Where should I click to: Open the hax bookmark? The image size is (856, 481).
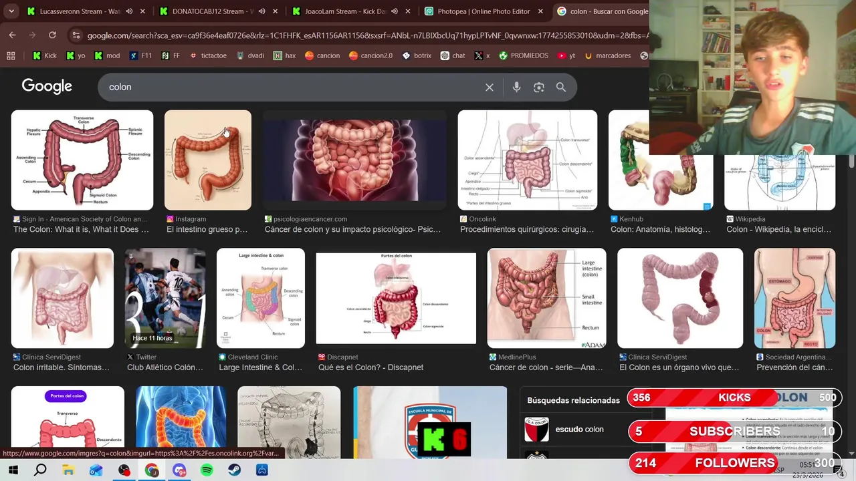(284, 55)
